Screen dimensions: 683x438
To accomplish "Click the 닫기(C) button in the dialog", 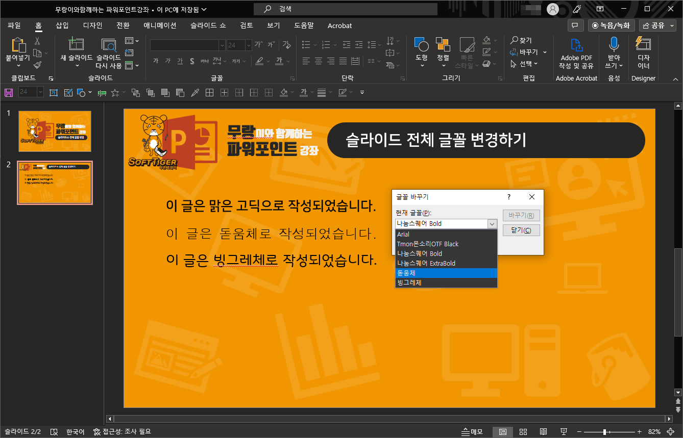I will click(x=521, y=229).
